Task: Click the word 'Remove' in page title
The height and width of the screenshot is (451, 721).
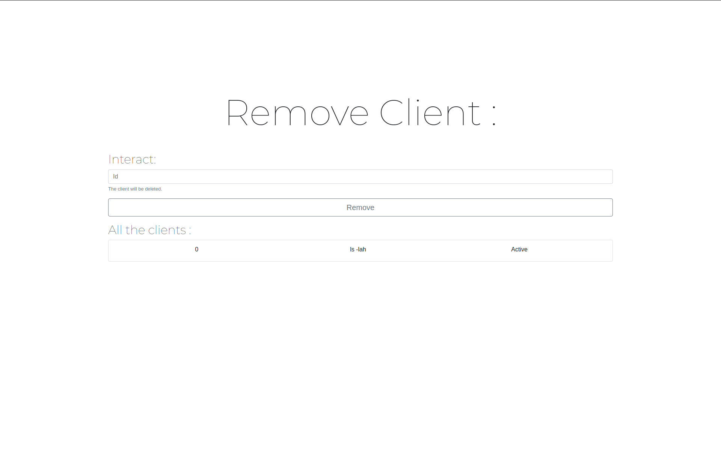Action: (297, 113)
